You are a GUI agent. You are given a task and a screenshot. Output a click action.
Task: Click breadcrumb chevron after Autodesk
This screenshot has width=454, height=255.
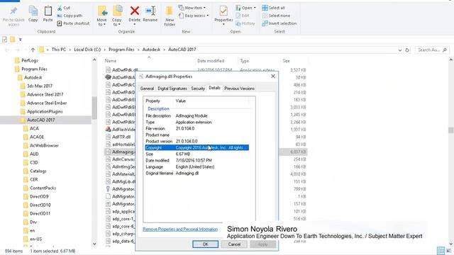[x=164, y=50]
